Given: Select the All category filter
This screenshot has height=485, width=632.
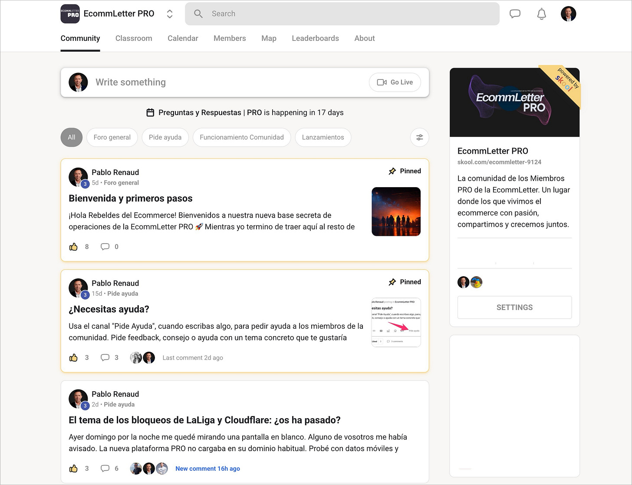Looking at the screenshot, I should point(72,137).
